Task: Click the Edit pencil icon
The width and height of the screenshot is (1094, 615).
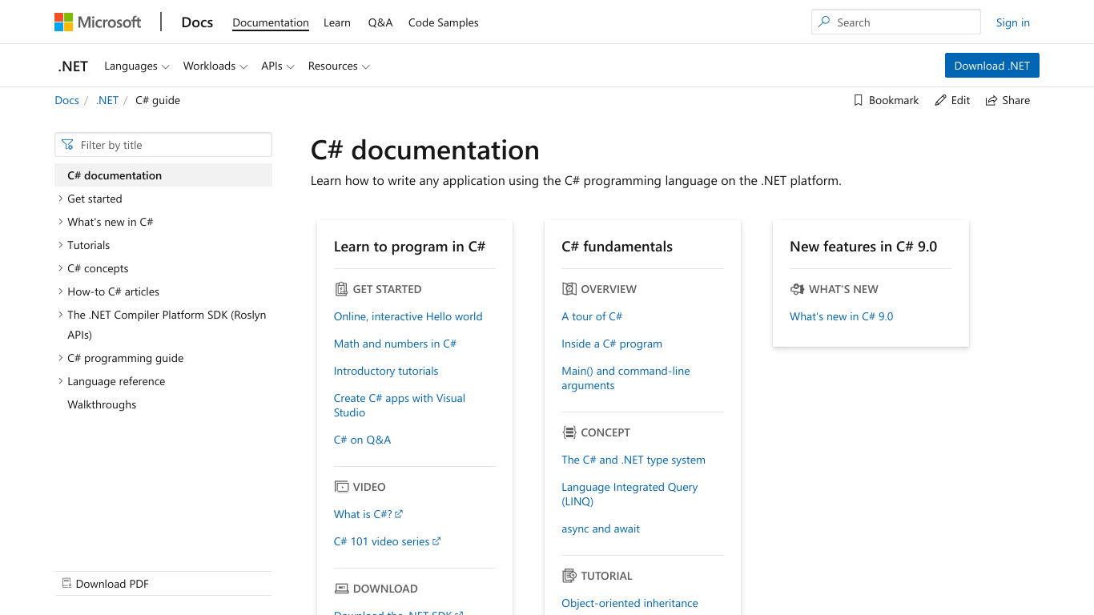Action: pyautogui.click(x=940, y=100)
